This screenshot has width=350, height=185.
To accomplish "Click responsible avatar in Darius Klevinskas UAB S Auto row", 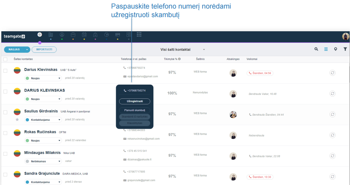I will pos(233,73).
